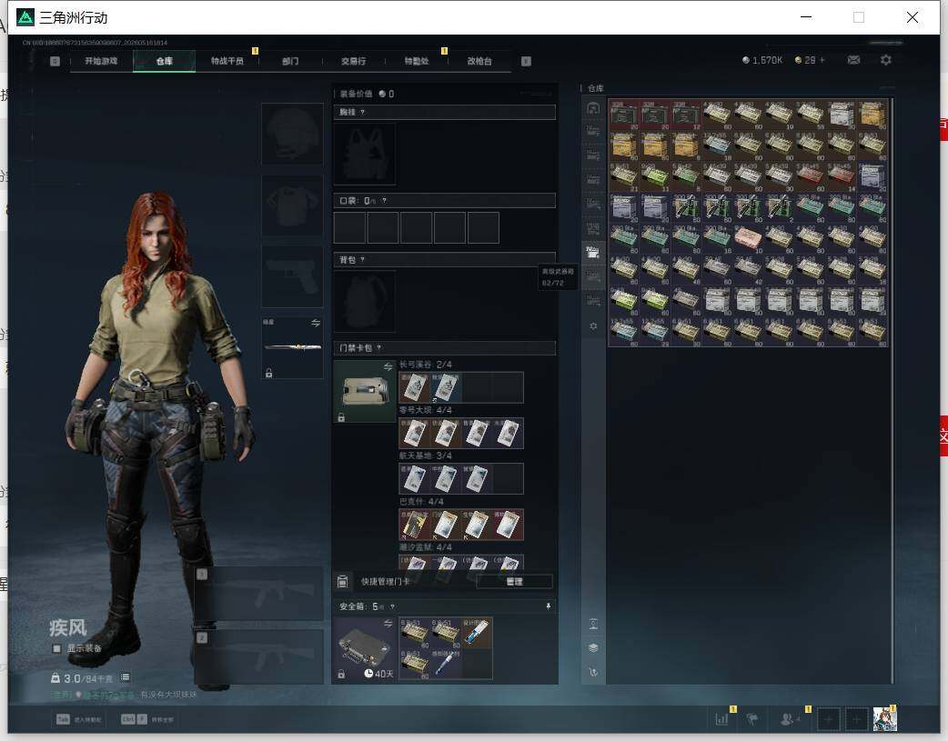948x741 pixels.
Task: Click the right tab navigation key icon
Action: (526, 61)
